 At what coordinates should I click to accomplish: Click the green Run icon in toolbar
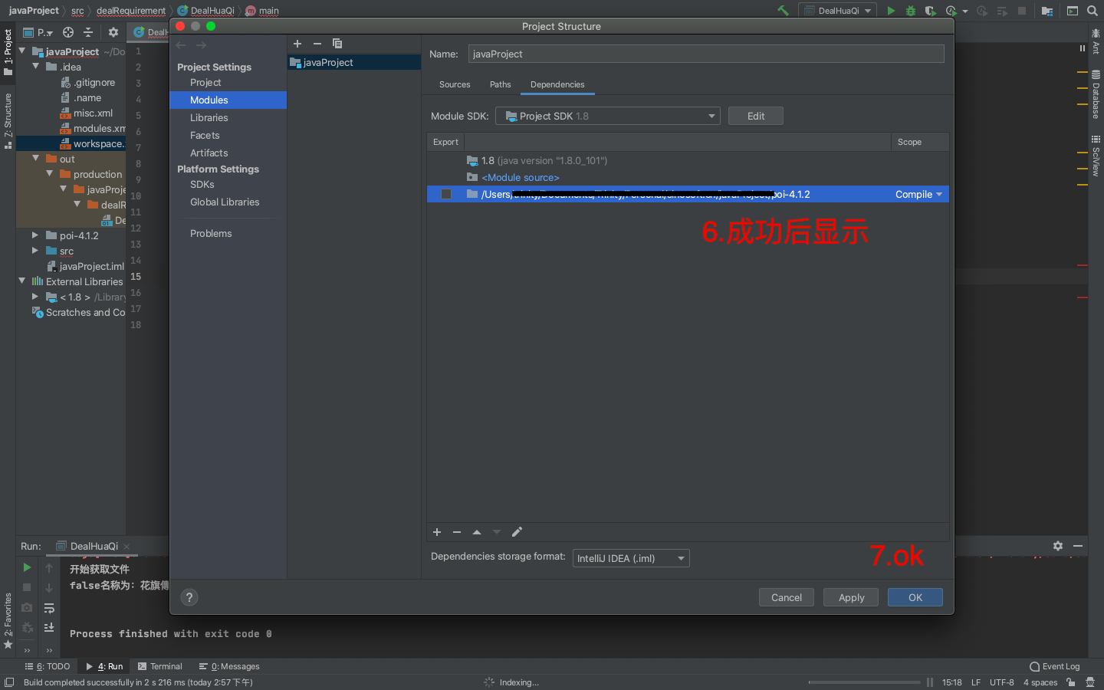coord(891,11)
